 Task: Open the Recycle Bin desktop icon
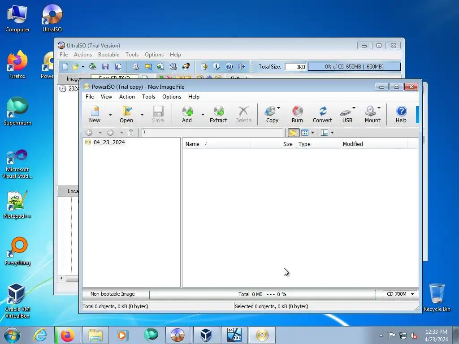click(437, 298)
